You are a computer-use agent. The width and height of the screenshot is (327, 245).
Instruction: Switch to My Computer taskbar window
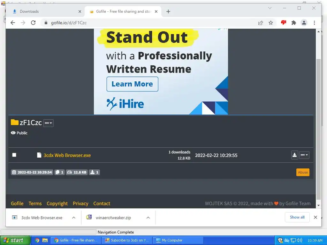(178, 240)
